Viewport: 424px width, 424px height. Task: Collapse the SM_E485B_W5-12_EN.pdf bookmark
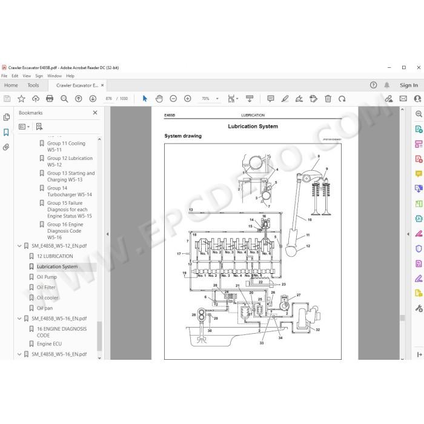tap(19, 246)
